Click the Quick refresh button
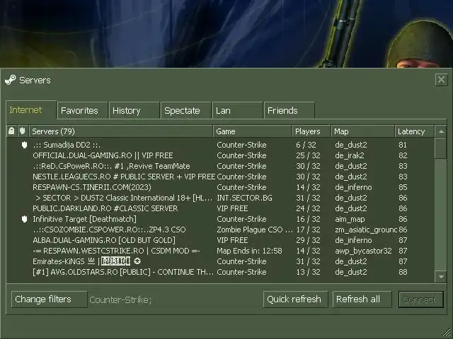 [296, 299]
